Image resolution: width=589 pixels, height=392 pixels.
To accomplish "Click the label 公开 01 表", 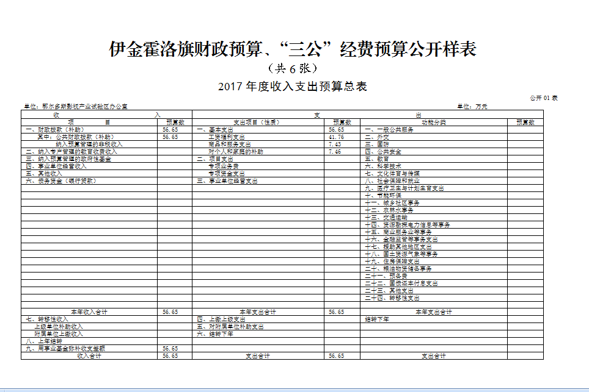I will 544,98.
